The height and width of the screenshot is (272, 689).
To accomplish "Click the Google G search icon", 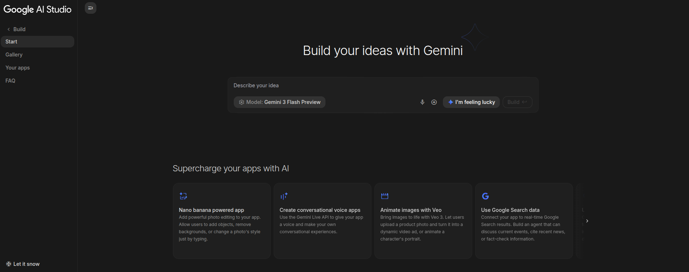I will coord(485,196).
